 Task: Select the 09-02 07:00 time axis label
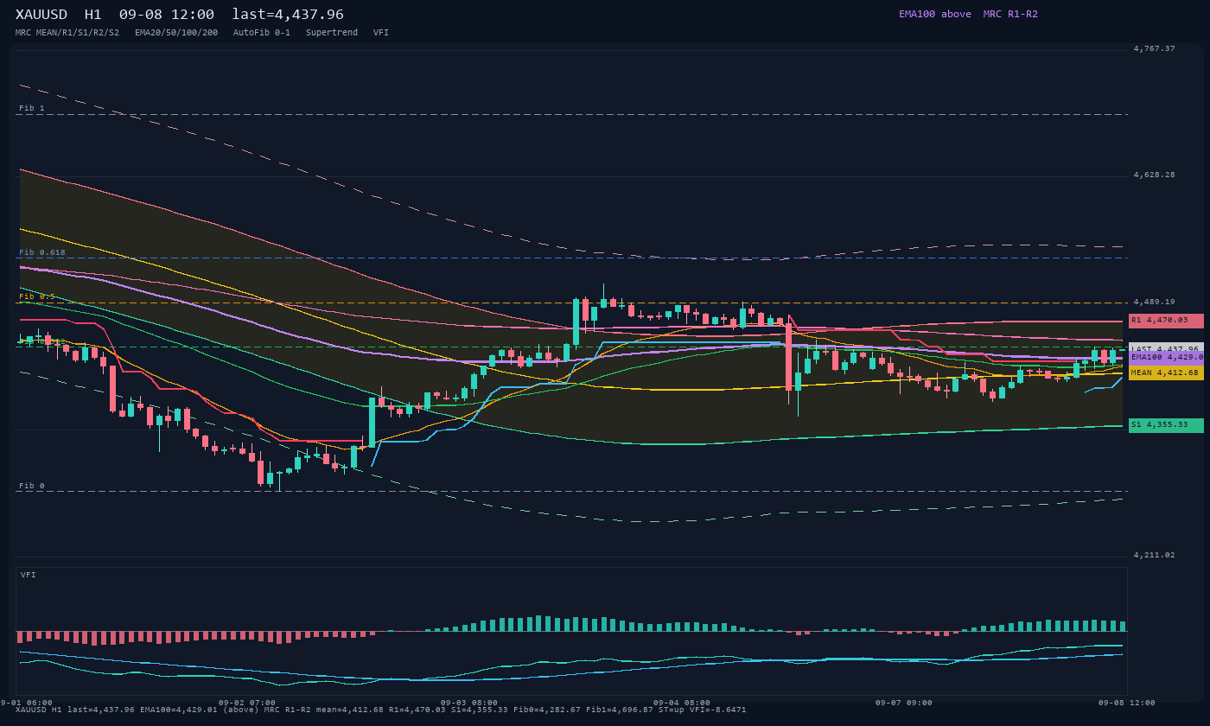pos(247,703)
